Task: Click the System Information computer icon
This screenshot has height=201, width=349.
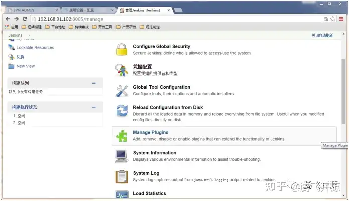Action: click(122, 156)
